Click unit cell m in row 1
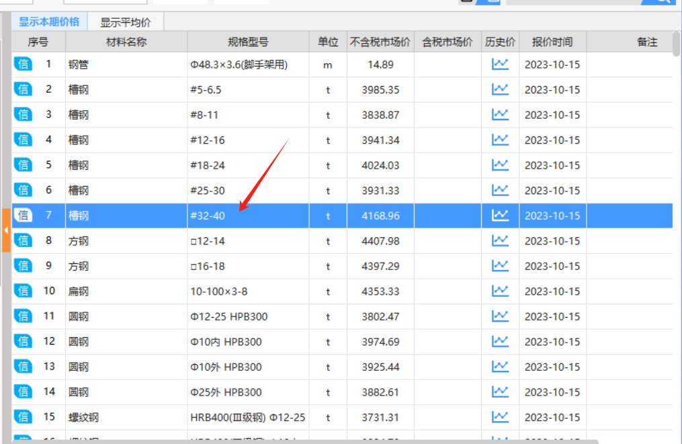The image size is (682, 444). click(328, 64)
